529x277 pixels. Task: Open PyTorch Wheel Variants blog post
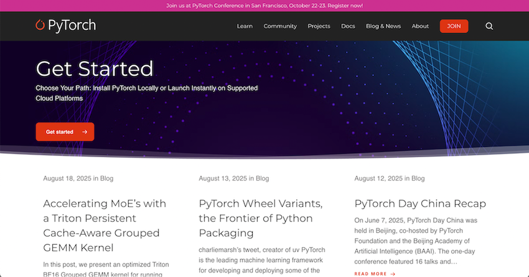[x=260, y=218]
